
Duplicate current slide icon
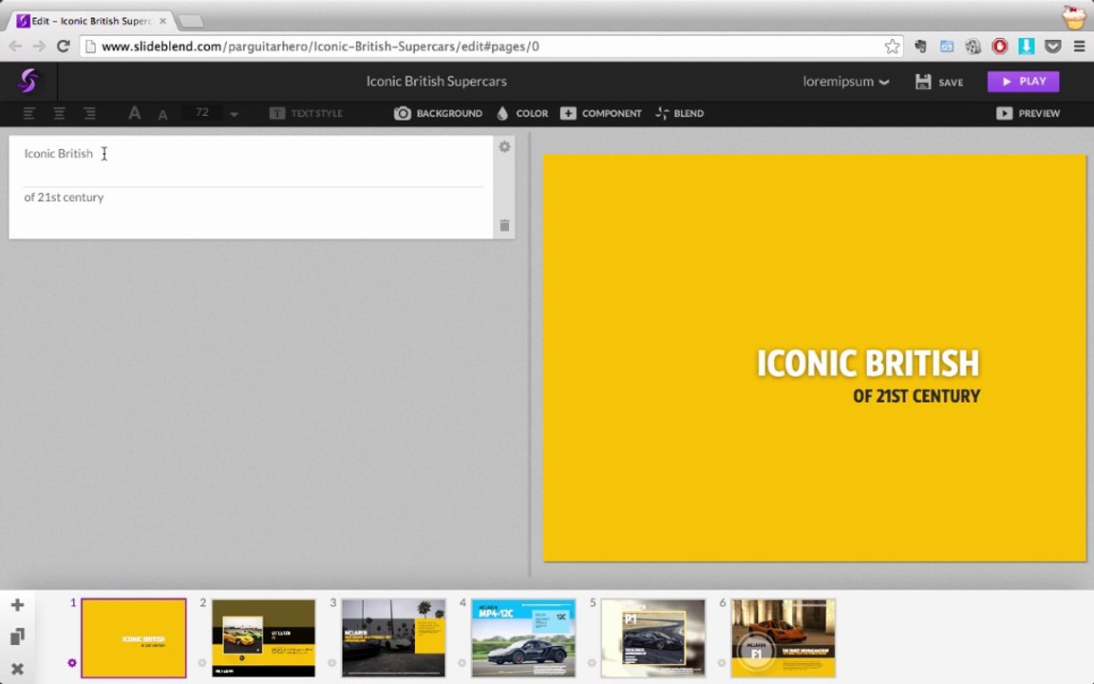pos(17,636)
